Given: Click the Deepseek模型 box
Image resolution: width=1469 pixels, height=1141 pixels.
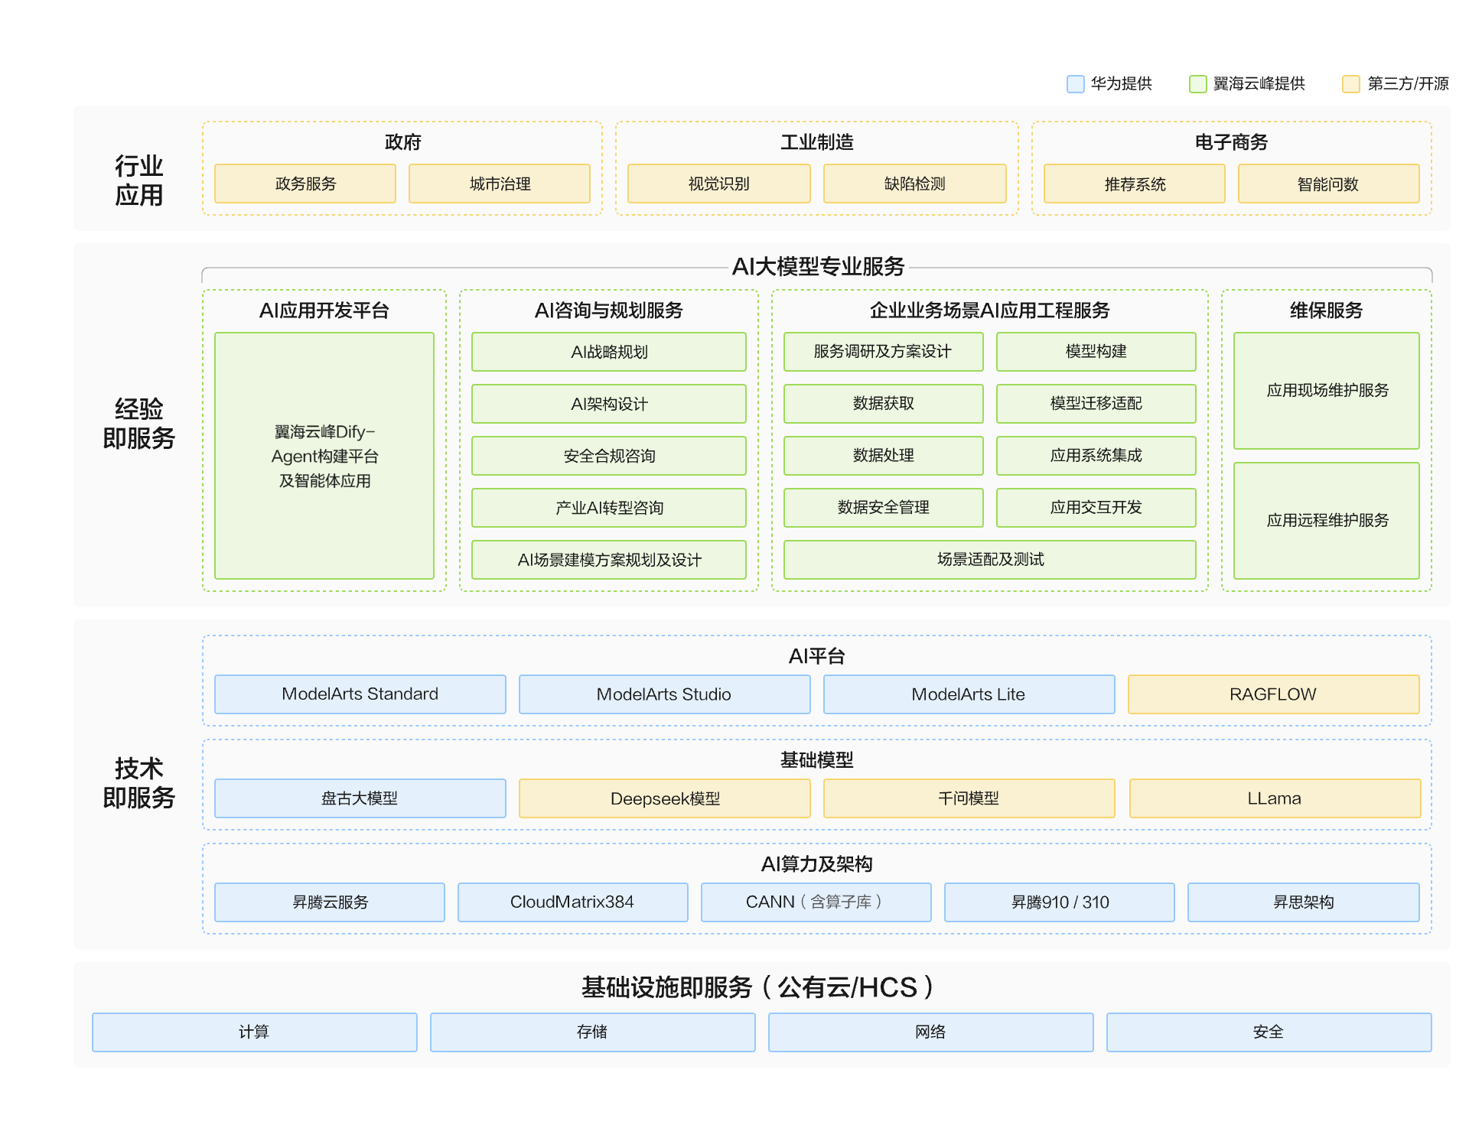Looking at the screenshot, I should (x=665, y=798).
